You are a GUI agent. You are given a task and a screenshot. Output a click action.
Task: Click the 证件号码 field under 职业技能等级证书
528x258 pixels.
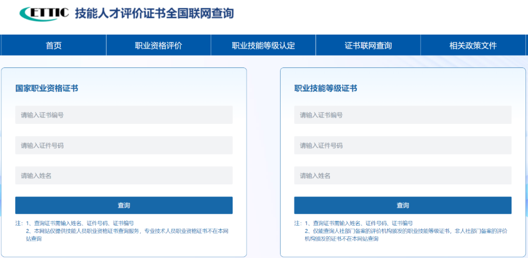tap(402, 145)
